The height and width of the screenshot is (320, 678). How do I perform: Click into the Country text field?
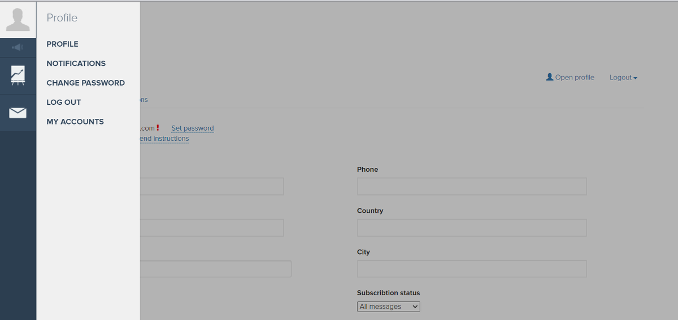click(x=472, y=228)
